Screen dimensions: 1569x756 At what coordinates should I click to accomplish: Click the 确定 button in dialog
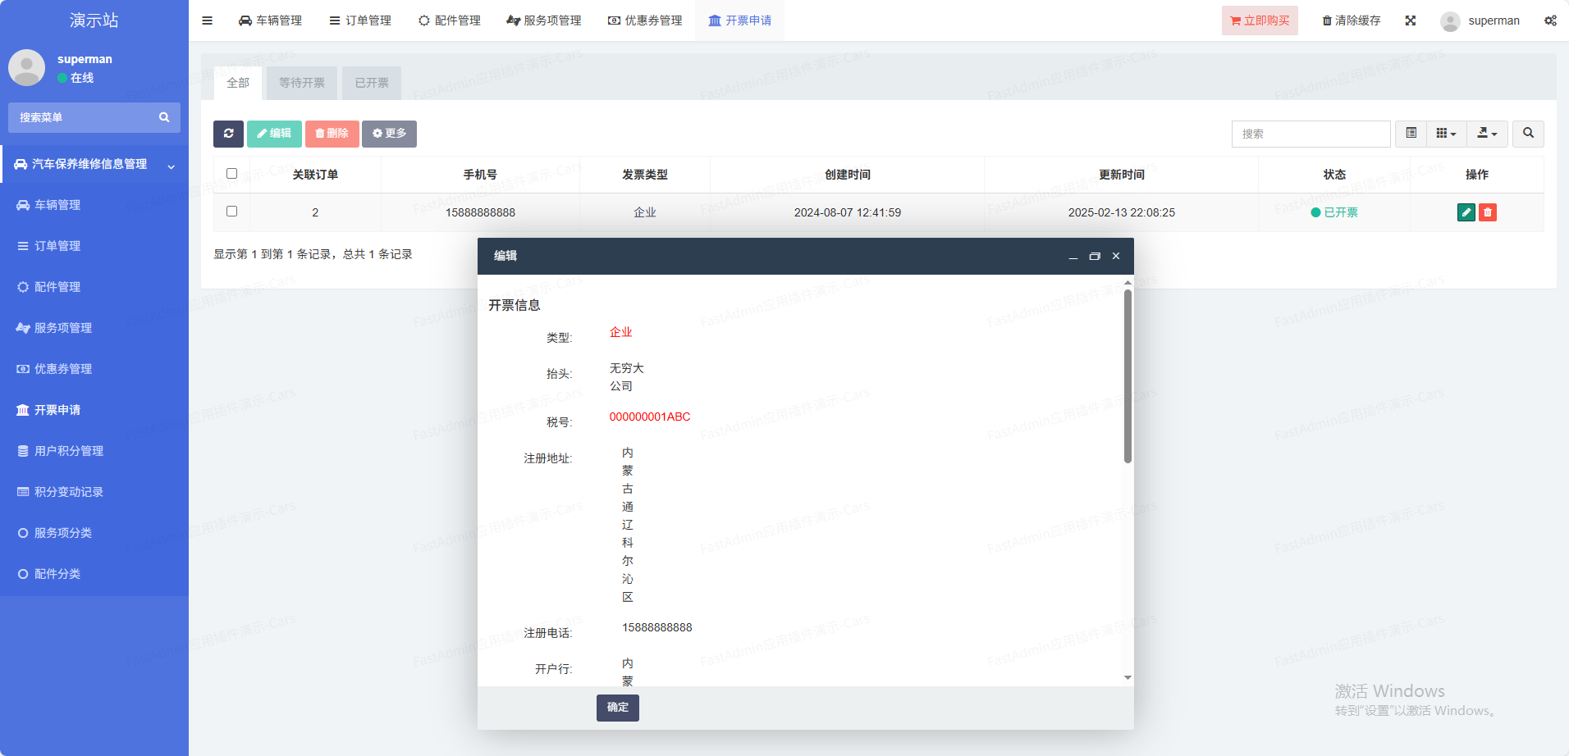(617, 708)
